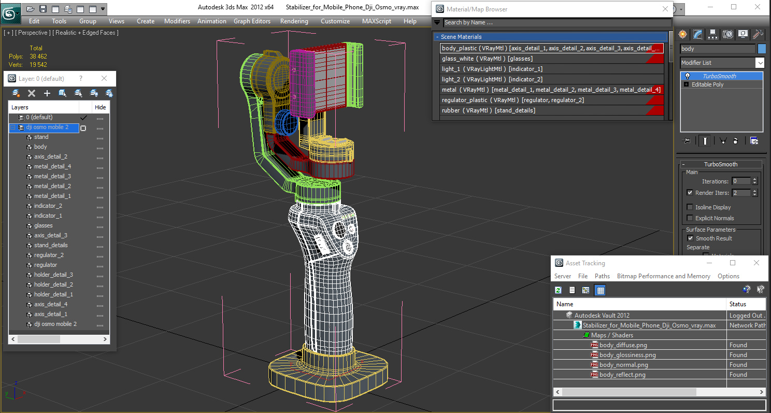
Task: Open the Edit menu
Action: (34, 21)
